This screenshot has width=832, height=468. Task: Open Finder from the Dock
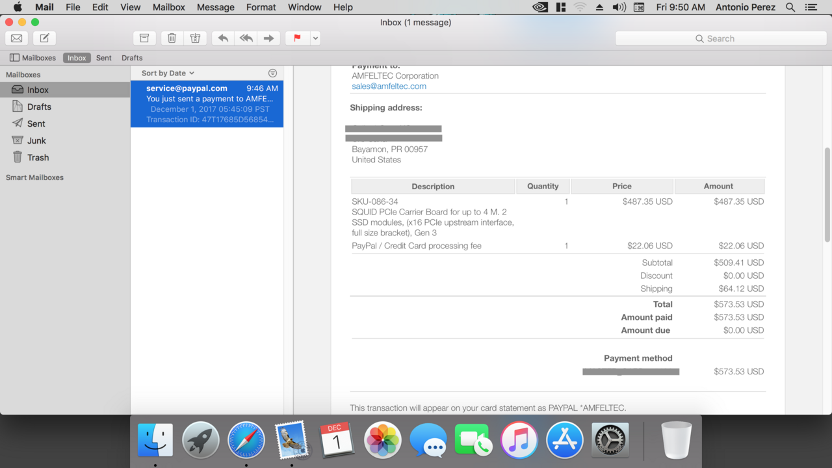(155, 440)
